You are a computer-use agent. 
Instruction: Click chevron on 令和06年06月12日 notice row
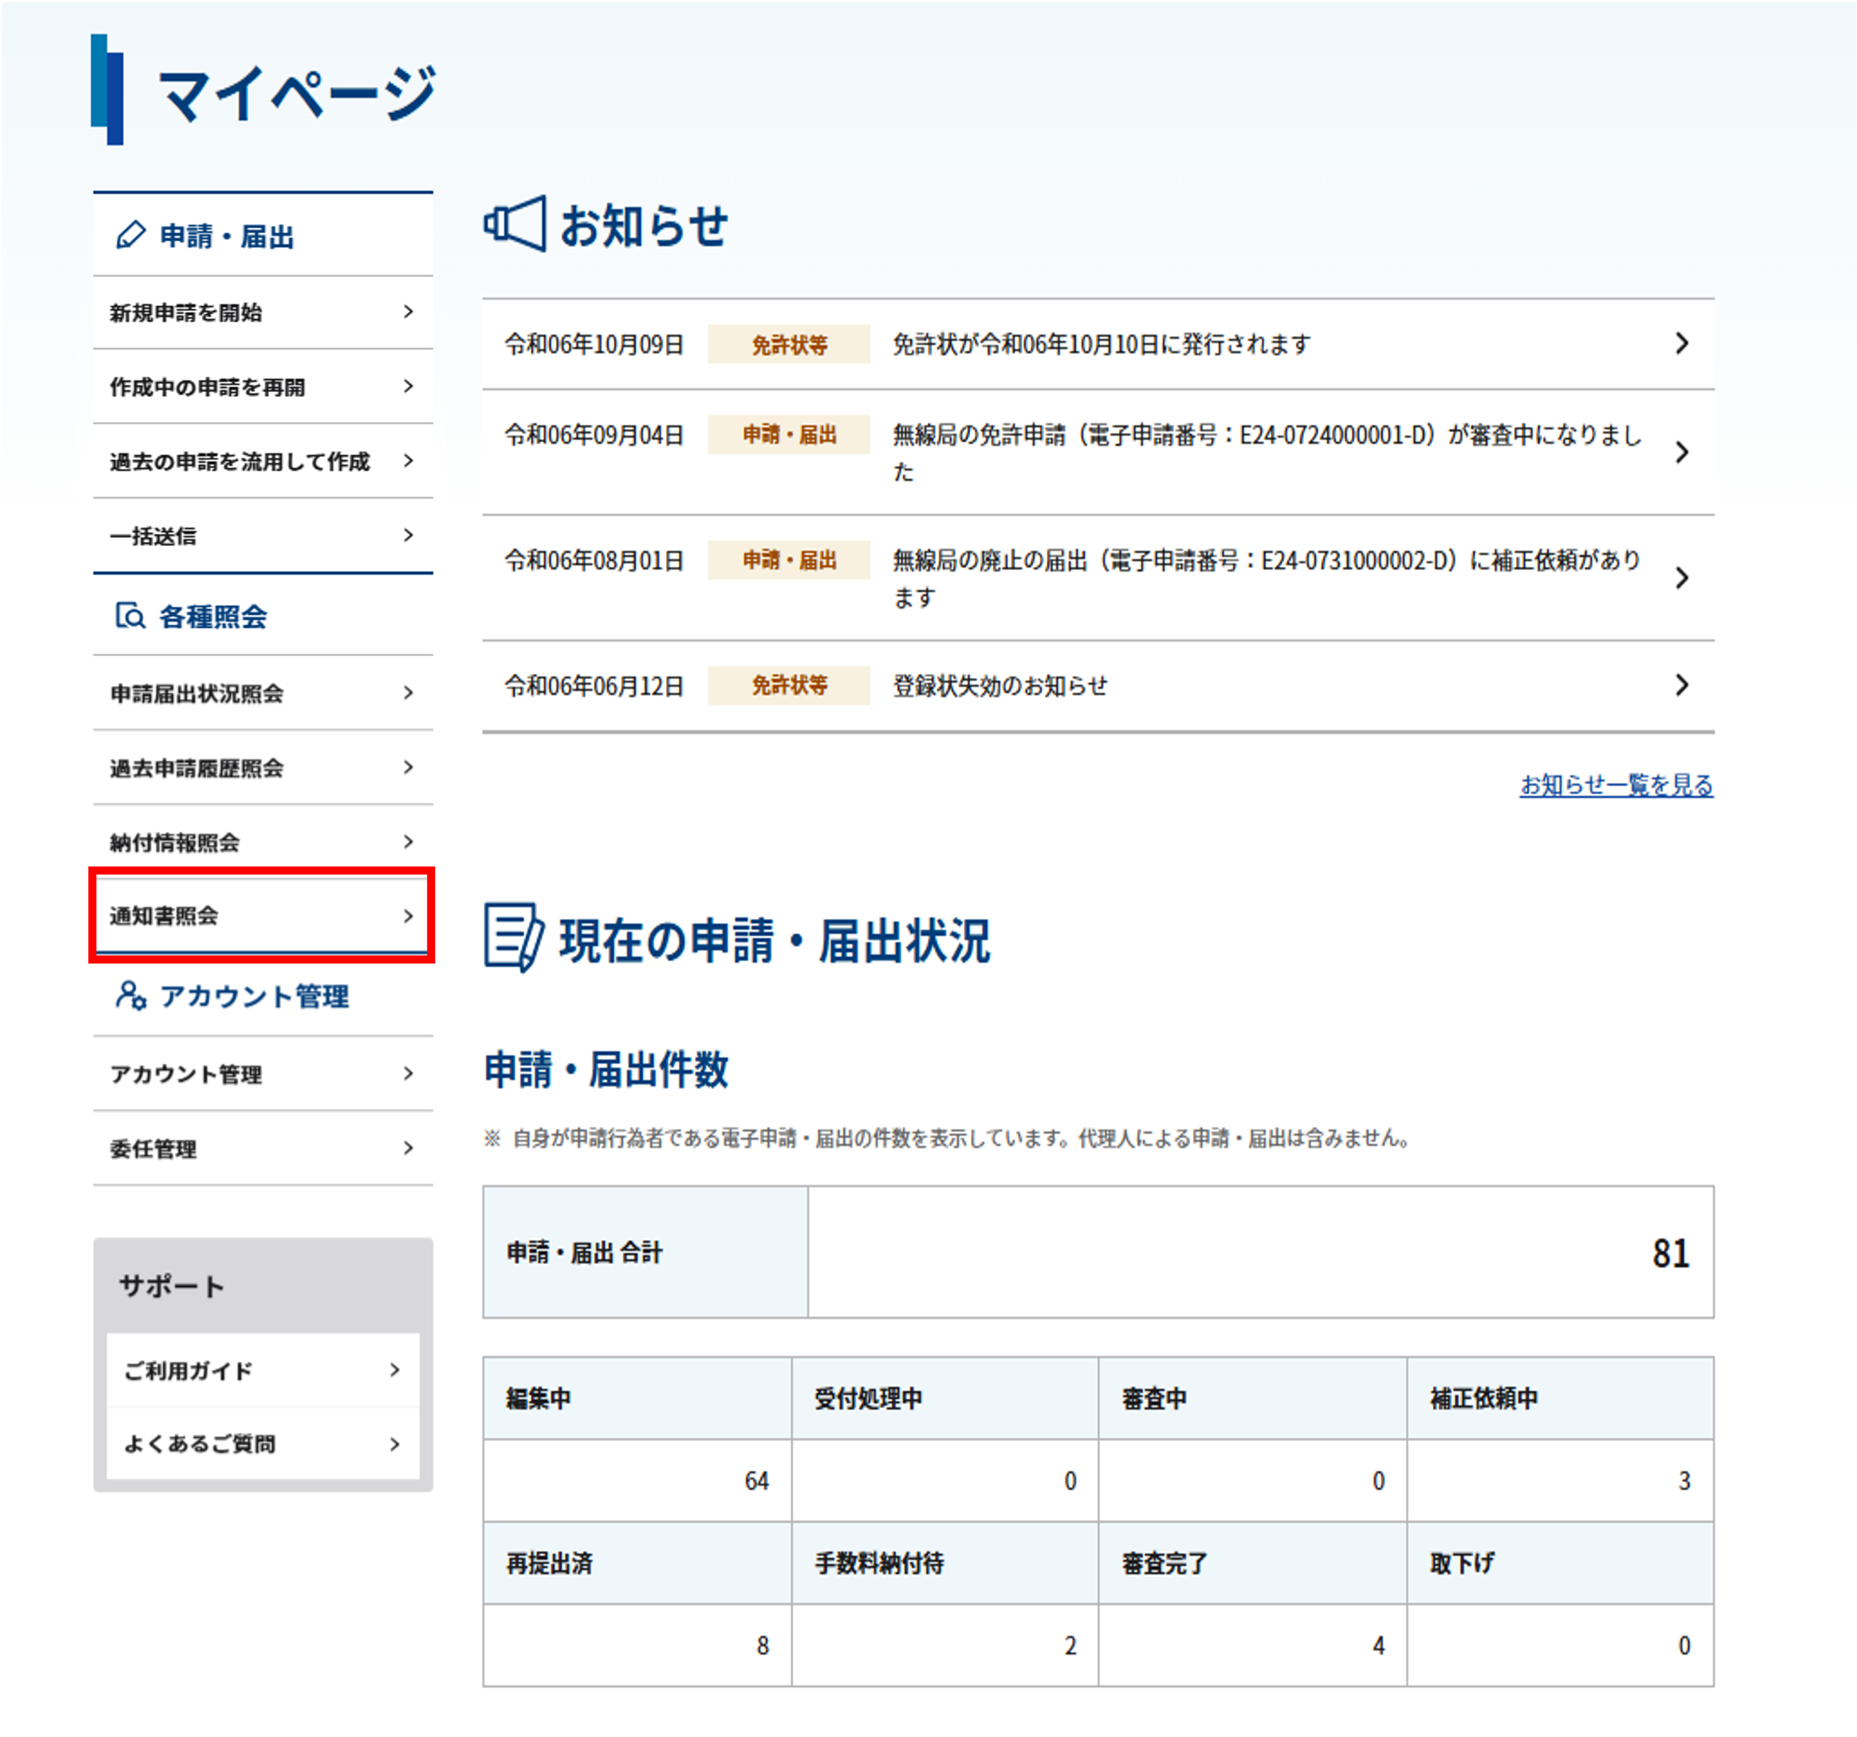click(1681, 685)
